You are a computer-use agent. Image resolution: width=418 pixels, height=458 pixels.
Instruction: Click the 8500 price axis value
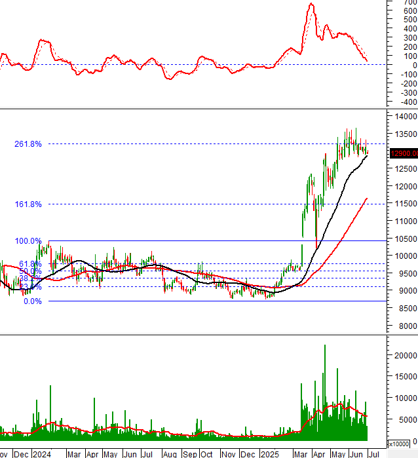point(408,309)
